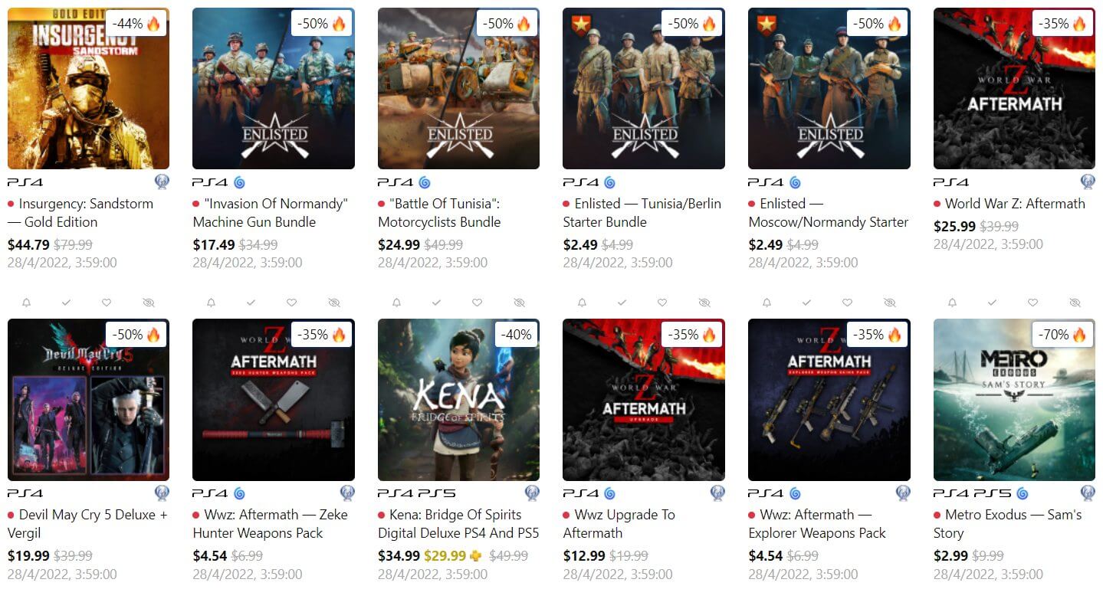
Task: Hide Kena using the crossed-eye icon
Action: [519, 303]
